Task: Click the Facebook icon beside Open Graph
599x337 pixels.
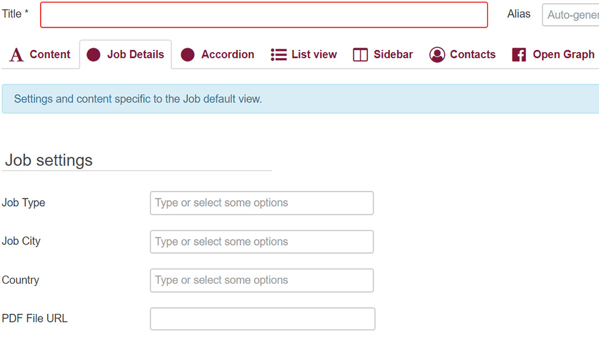Action: pos(519,55)
